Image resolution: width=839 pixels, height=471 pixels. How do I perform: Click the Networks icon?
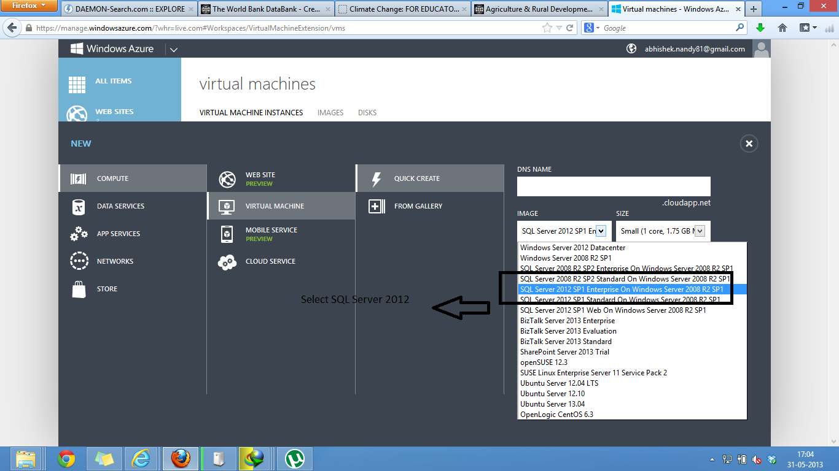(79, 261)
